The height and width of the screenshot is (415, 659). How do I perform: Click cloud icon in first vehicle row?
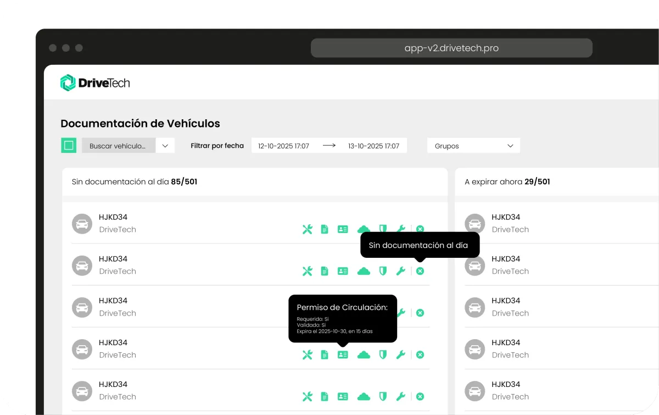tap(364, 229)
